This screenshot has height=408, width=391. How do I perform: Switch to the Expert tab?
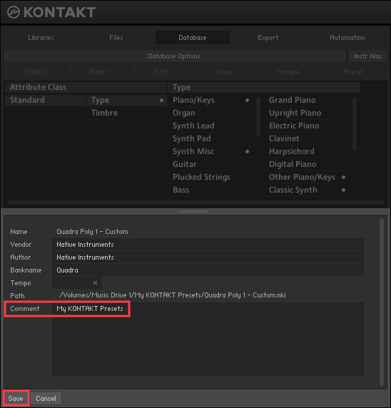pyautogui.click(x=268, y=38)
